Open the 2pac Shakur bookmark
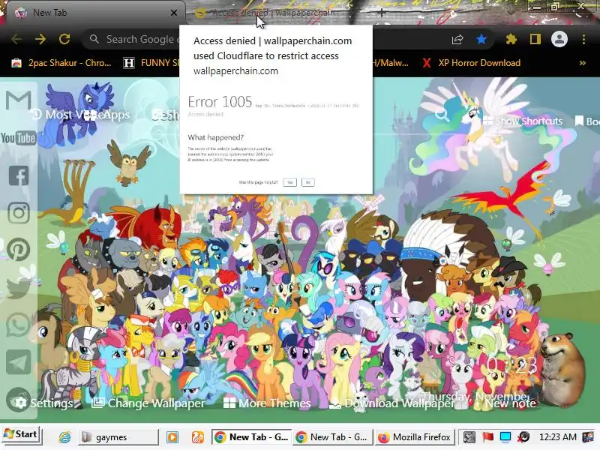600x450 pixels. click(x=61, y=63)
